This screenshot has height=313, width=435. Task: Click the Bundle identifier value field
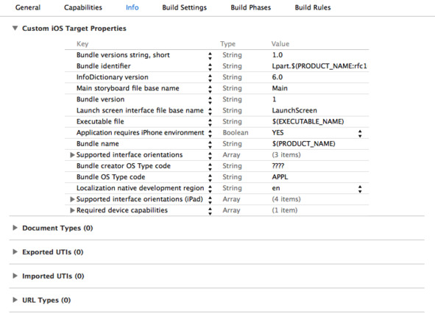pos(319,66)
